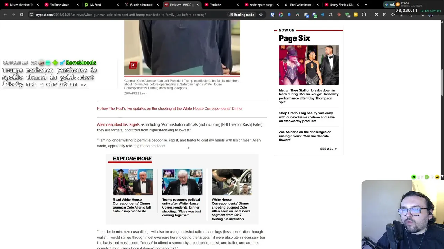Open the image 4 gallery expand icon
The width and height of the screenshot is (444, 249).
tap(133, 65)
